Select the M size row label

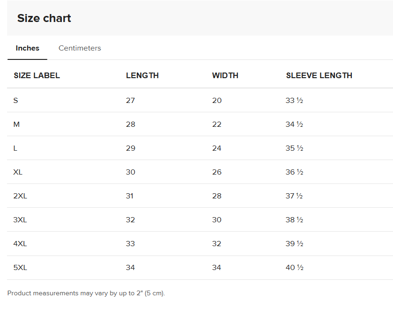[x=16, y=124]
